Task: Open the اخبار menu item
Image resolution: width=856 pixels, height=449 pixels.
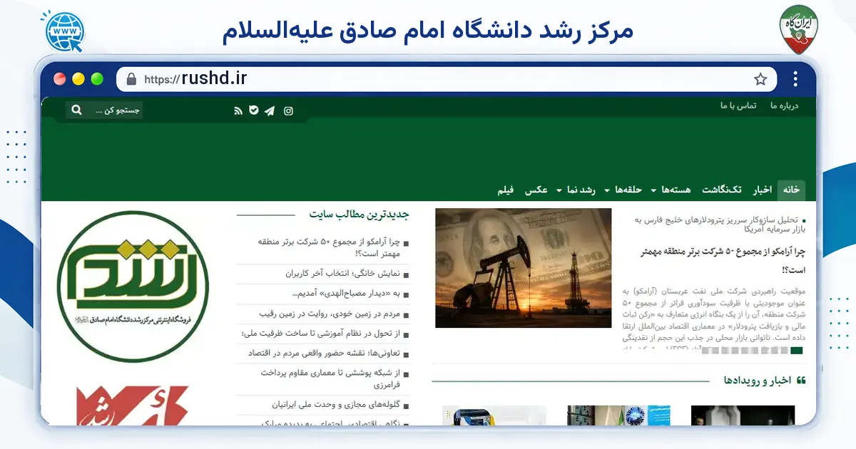Action: pos(763,190)
